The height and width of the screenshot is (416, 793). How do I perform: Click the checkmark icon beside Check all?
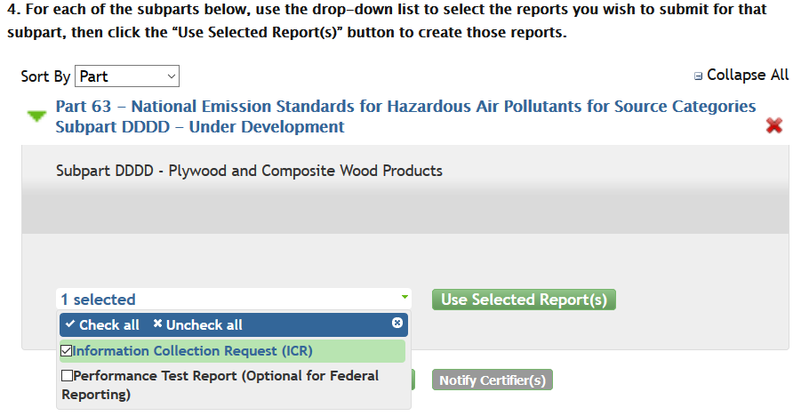click(69, 324)
